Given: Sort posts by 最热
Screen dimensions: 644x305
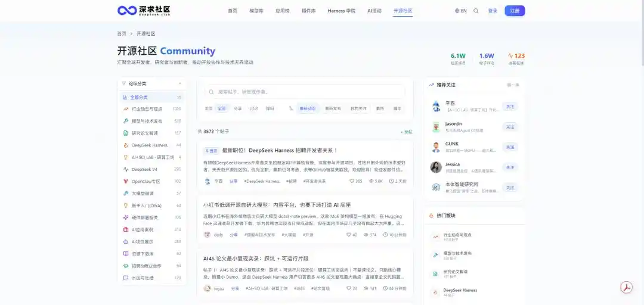Looking at the screenshot, I should click(x=380, y=109).
